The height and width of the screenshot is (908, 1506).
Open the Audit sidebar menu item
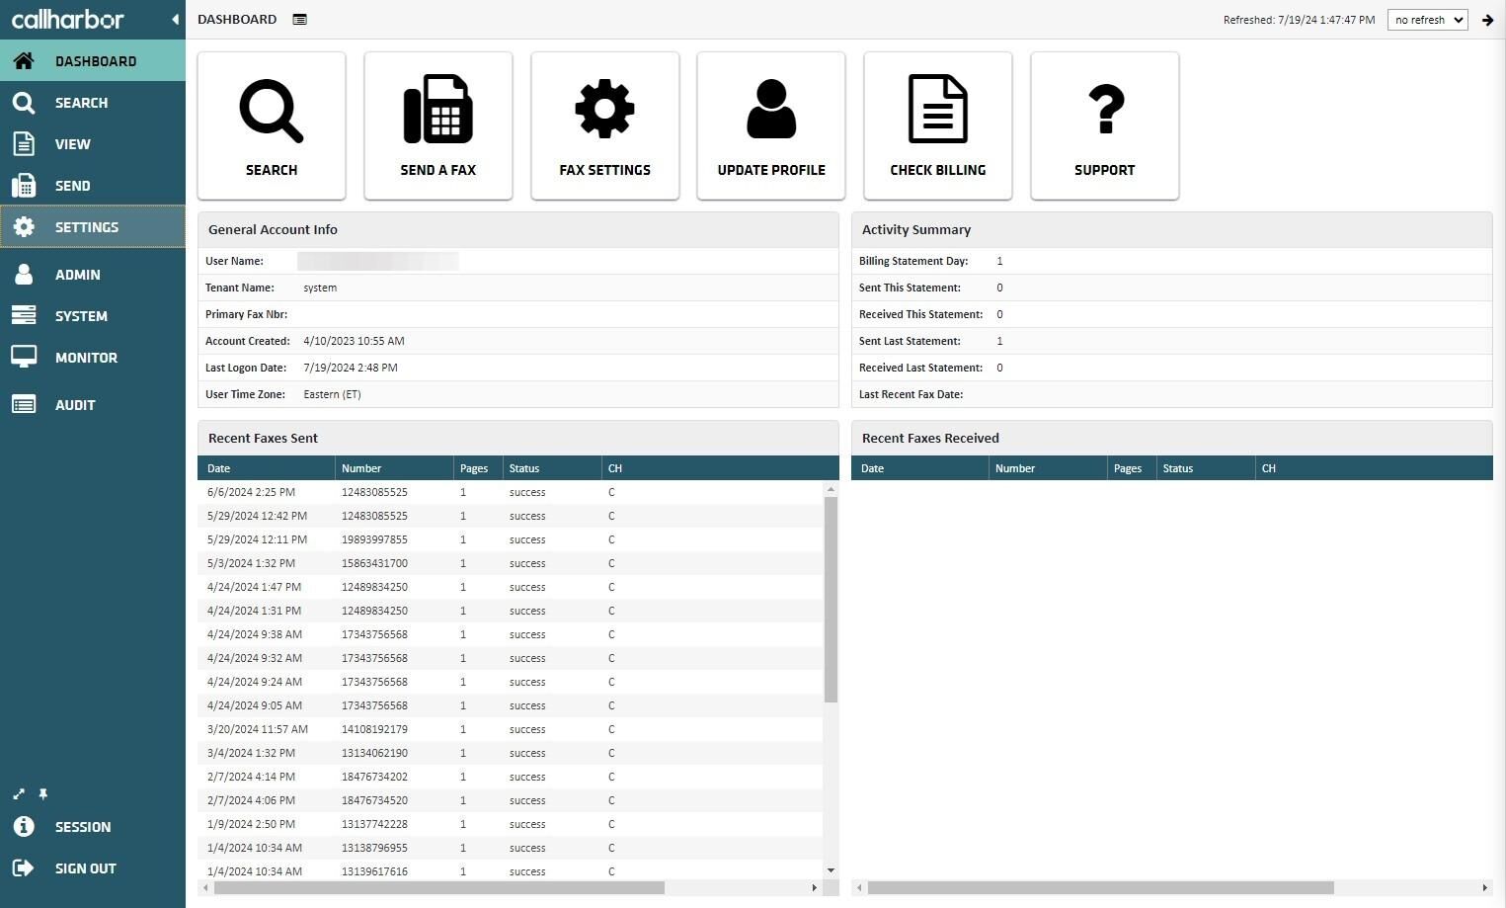tap(93, 405)
